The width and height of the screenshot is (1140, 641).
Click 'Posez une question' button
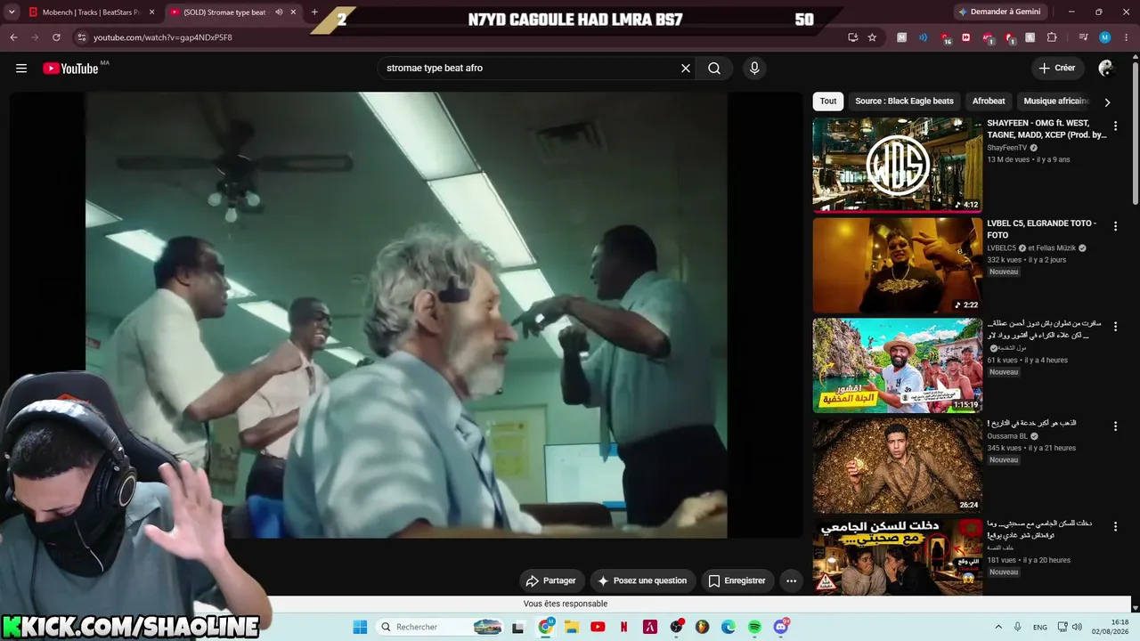click(x=642, y=580)
